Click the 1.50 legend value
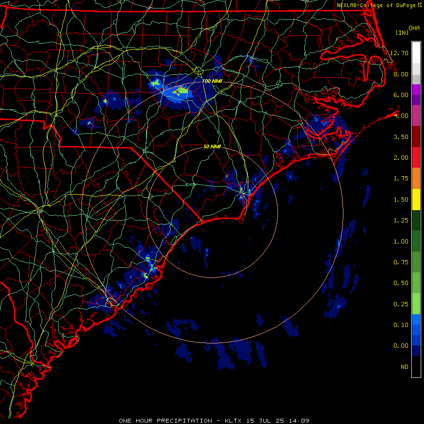 click(401, 200)
